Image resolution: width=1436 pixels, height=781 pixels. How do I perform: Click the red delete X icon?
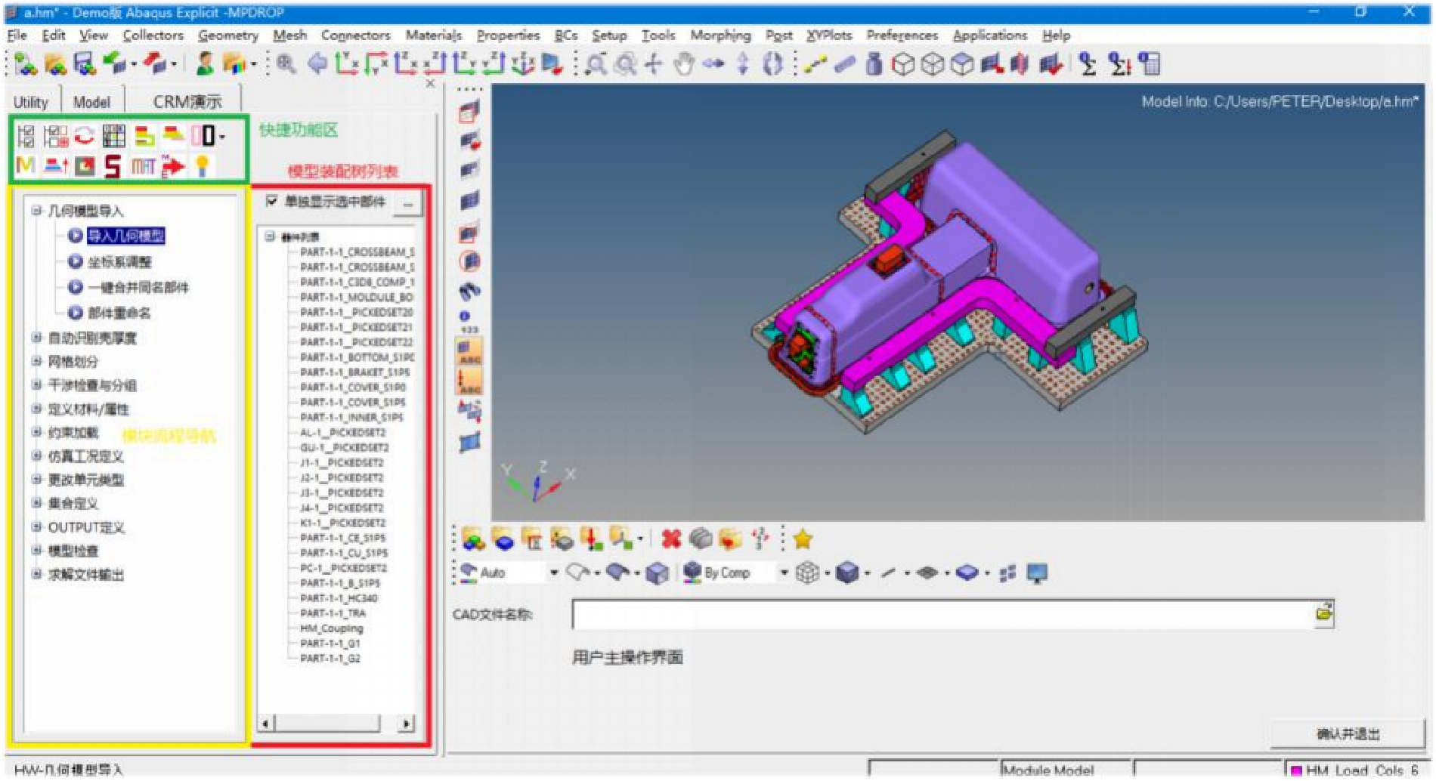pos(670,539)
